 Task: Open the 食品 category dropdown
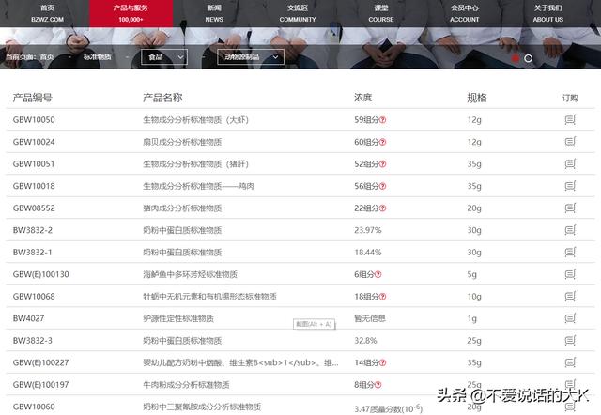[x=163, y=57]
